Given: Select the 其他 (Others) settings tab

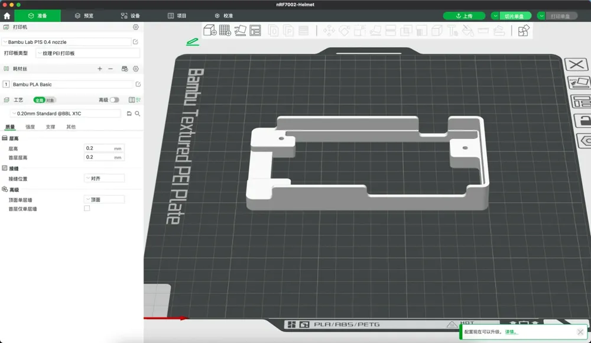Looking at the screenshot, I should [71, 127].
